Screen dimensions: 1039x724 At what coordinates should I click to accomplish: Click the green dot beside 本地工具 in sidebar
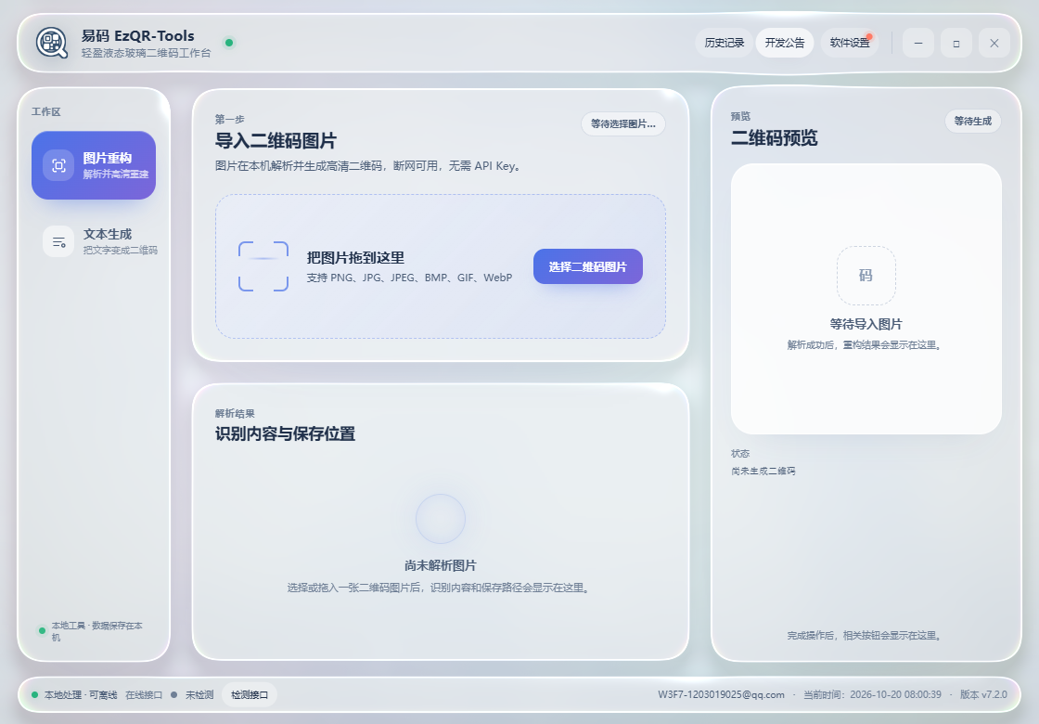click(x=43, y=630)
